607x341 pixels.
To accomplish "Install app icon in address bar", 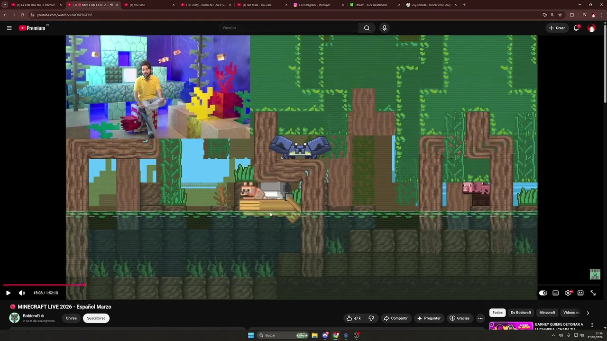I will tap(544, 15).
